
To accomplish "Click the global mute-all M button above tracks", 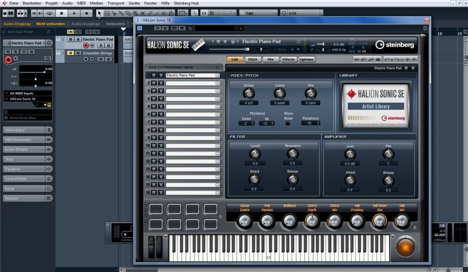I will 71,32.
